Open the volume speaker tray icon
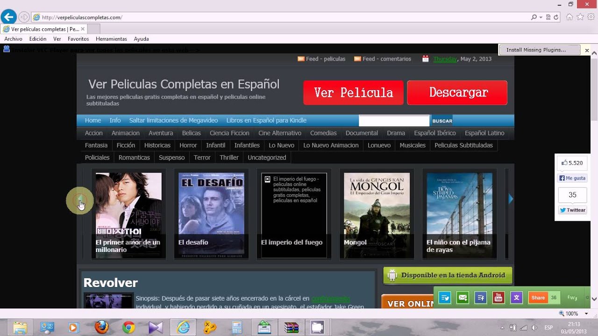 pos(534,328)
